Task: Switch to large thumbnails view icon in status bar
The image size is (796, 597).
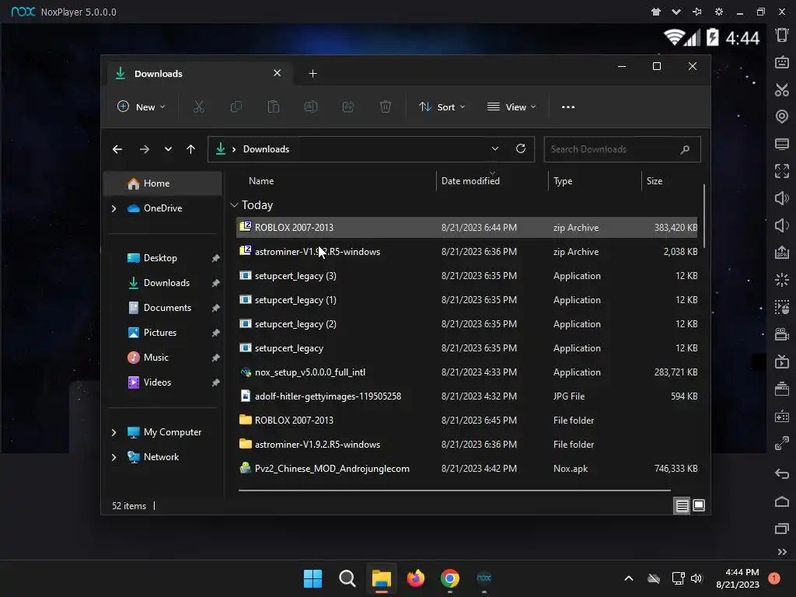Action: (699, 505)
